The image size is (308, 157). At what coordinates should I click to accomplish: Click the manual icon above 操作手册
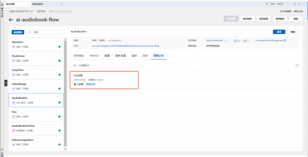(x=2, y=5)
